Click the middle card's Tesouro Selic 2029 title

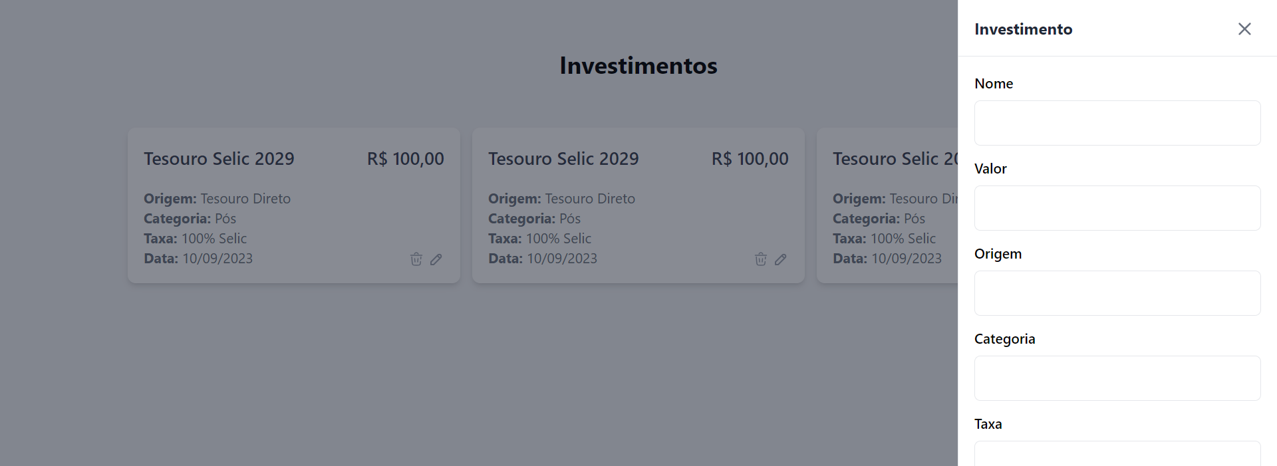(x=563, y=159)
